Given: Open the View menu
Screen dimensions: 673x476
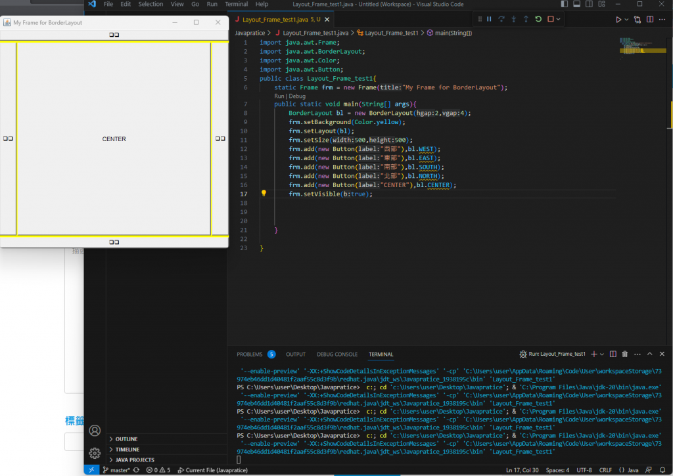Looking at the screenshot, I should 177,5.
